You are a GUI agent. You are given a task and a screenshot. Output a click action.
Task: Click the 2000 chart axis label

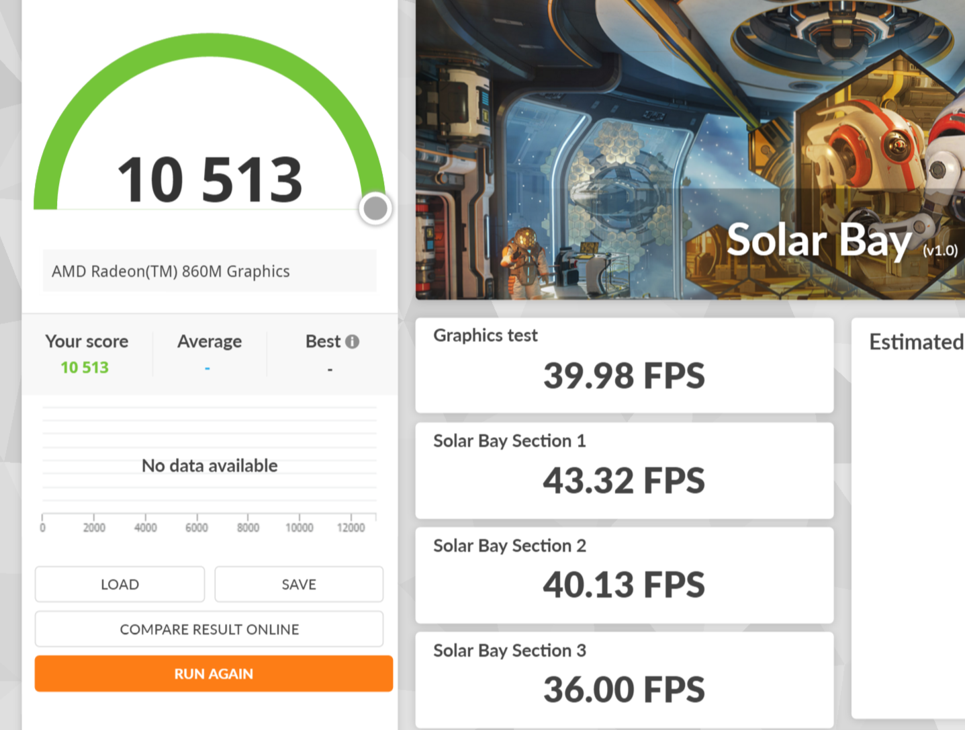[94, 528]
